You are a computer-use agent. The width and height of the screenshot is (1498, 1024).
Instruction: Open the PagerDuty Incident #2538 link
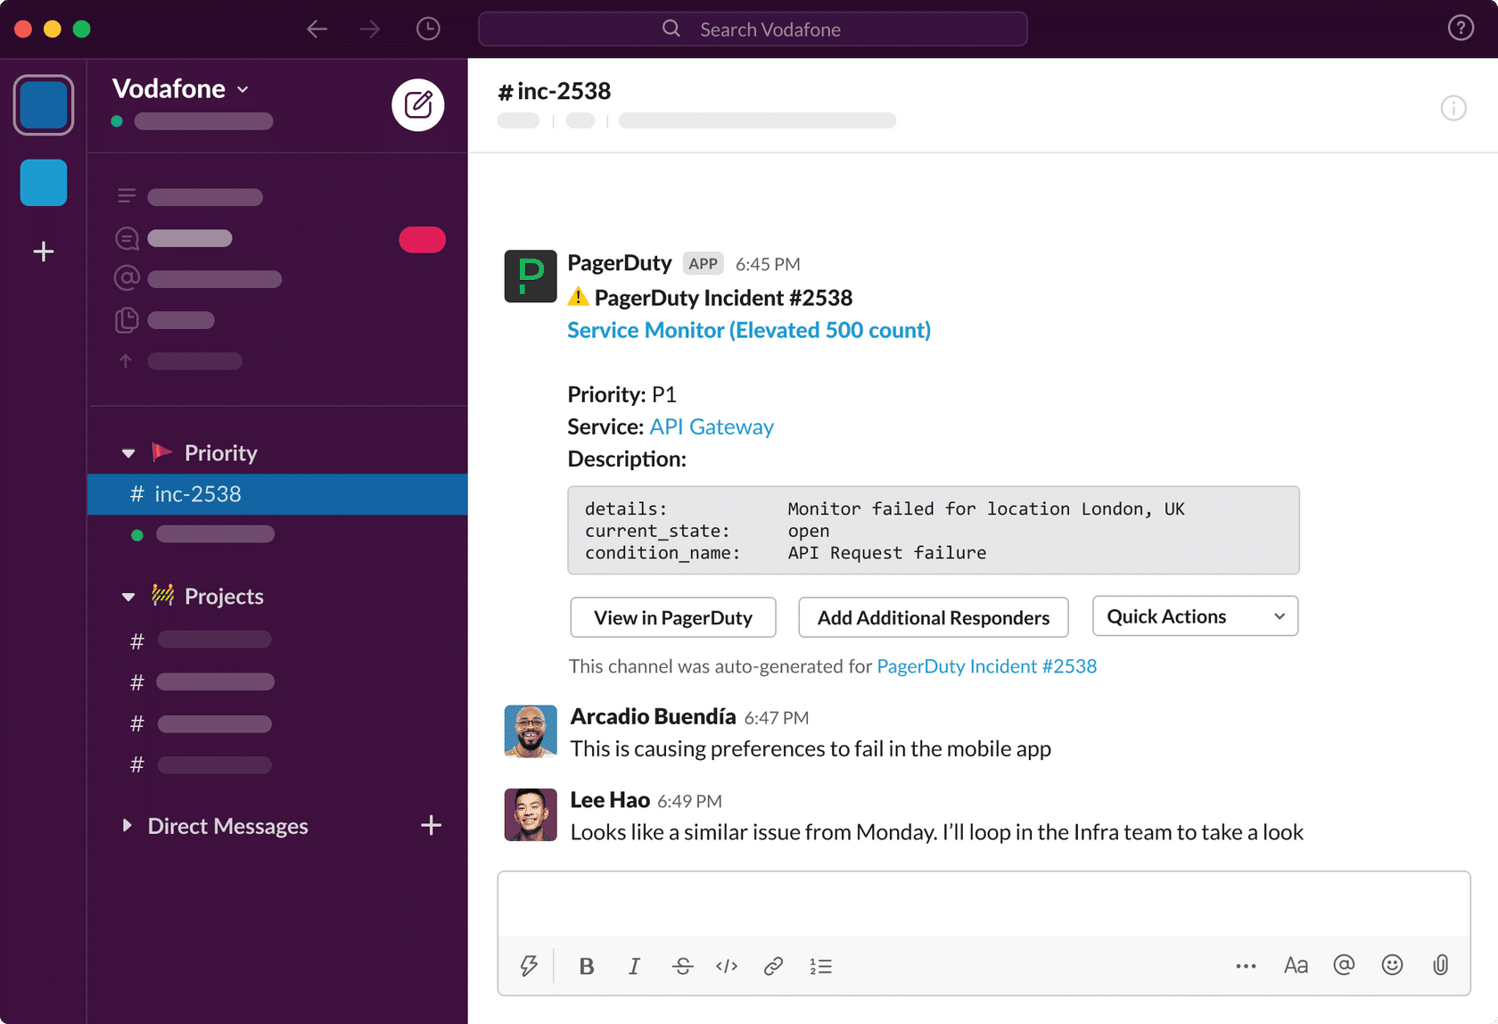987,666
